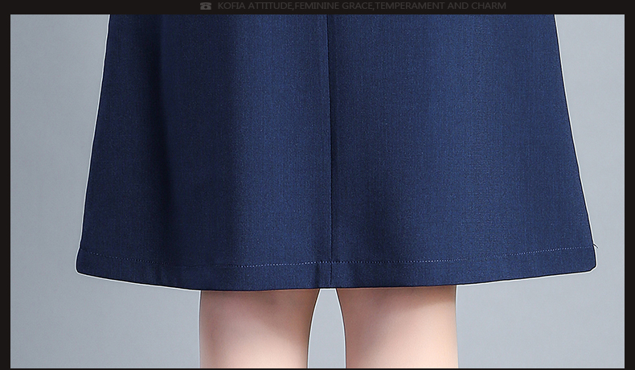Click the bottom-left corner of the skirt hem
635x370 pixels.
click(80, 272)
